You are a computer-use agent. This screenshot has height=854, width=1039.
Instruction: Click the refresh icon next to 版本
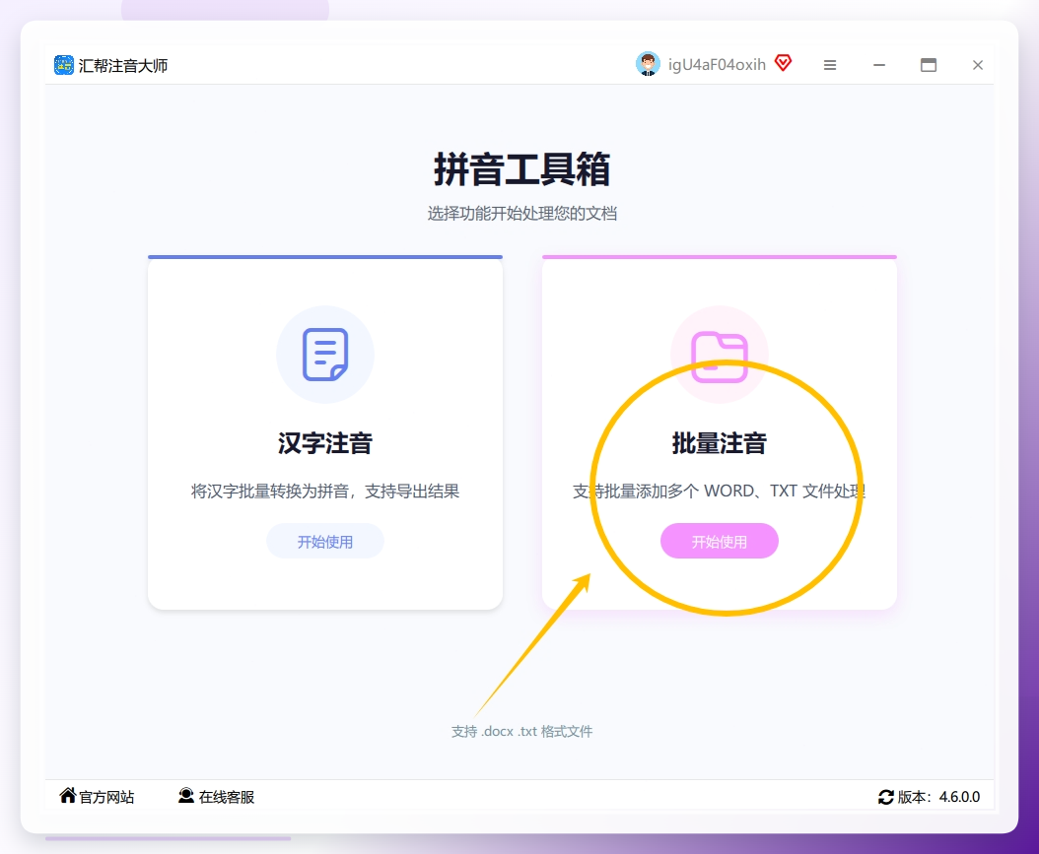[x=886, y=797]
